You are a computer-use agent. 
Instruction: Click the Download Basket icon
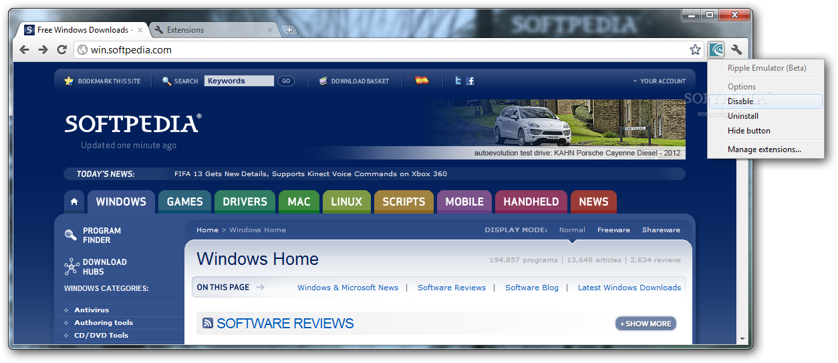click(x=323, y=81)
